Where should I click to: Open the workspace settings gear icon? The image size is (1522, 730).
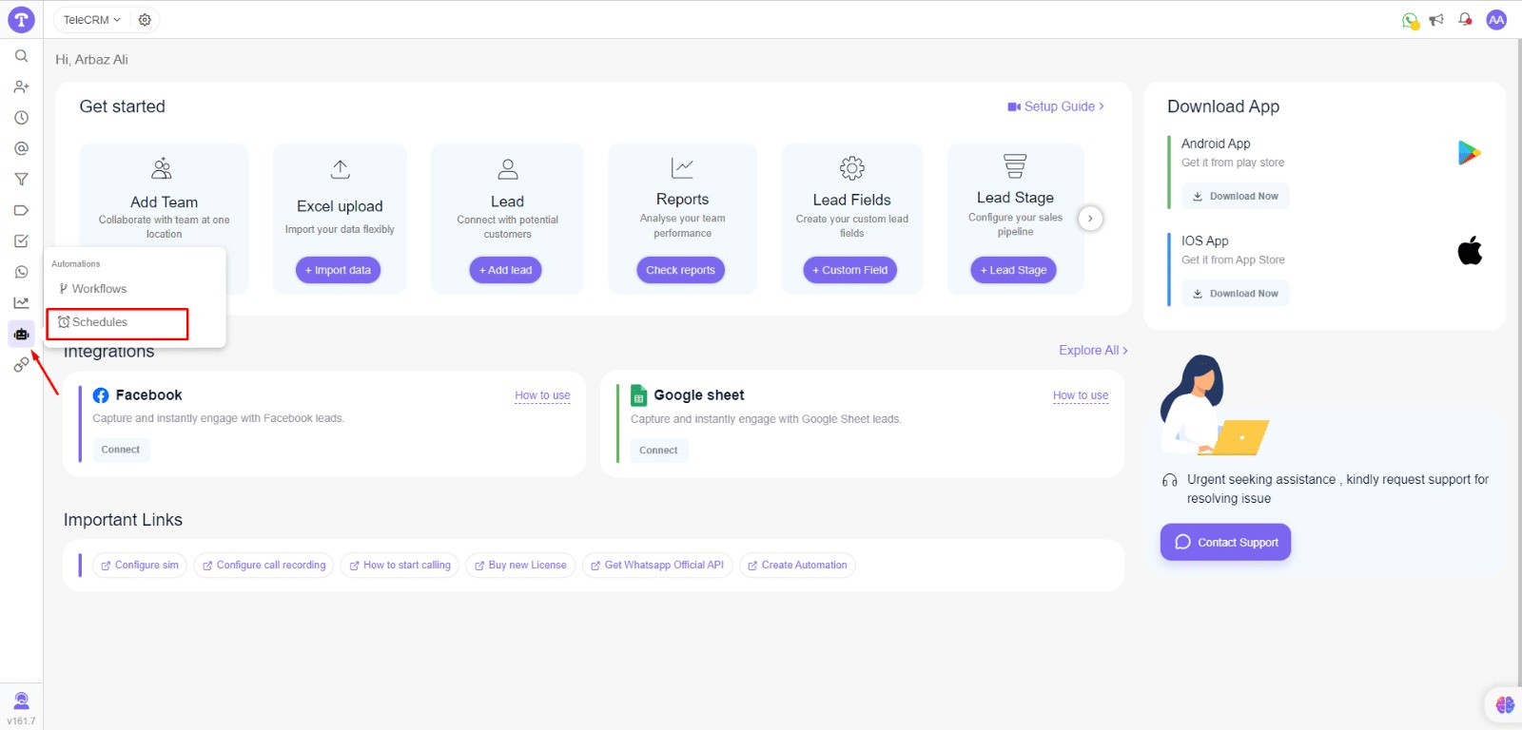145,20
